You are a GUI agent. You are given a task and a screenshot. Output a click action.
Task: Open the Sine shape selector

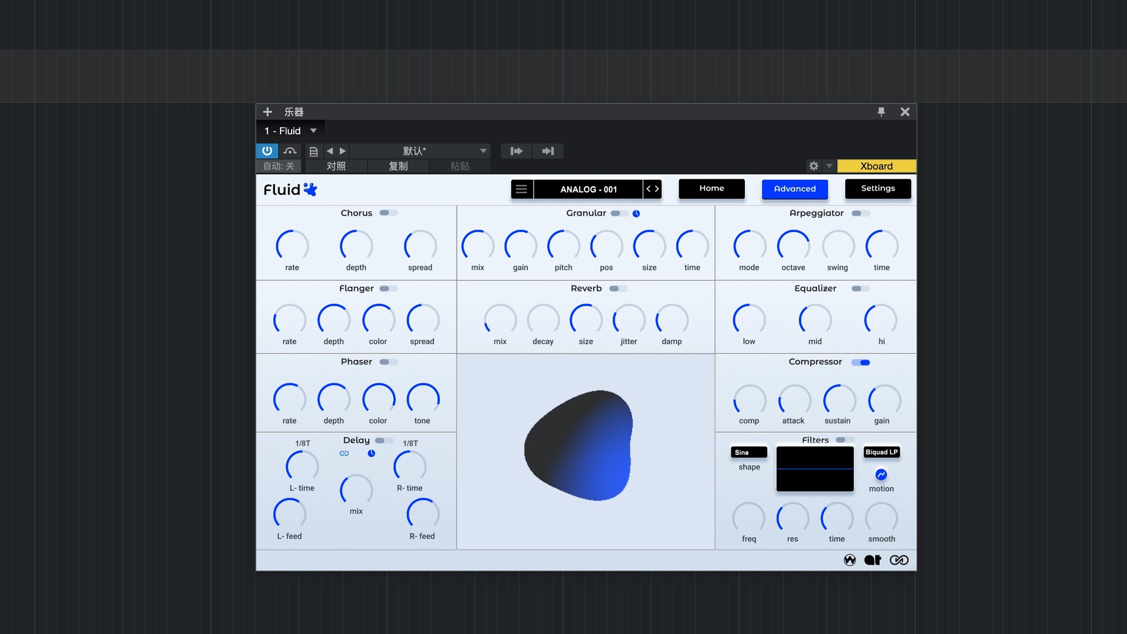click(749, 452)
